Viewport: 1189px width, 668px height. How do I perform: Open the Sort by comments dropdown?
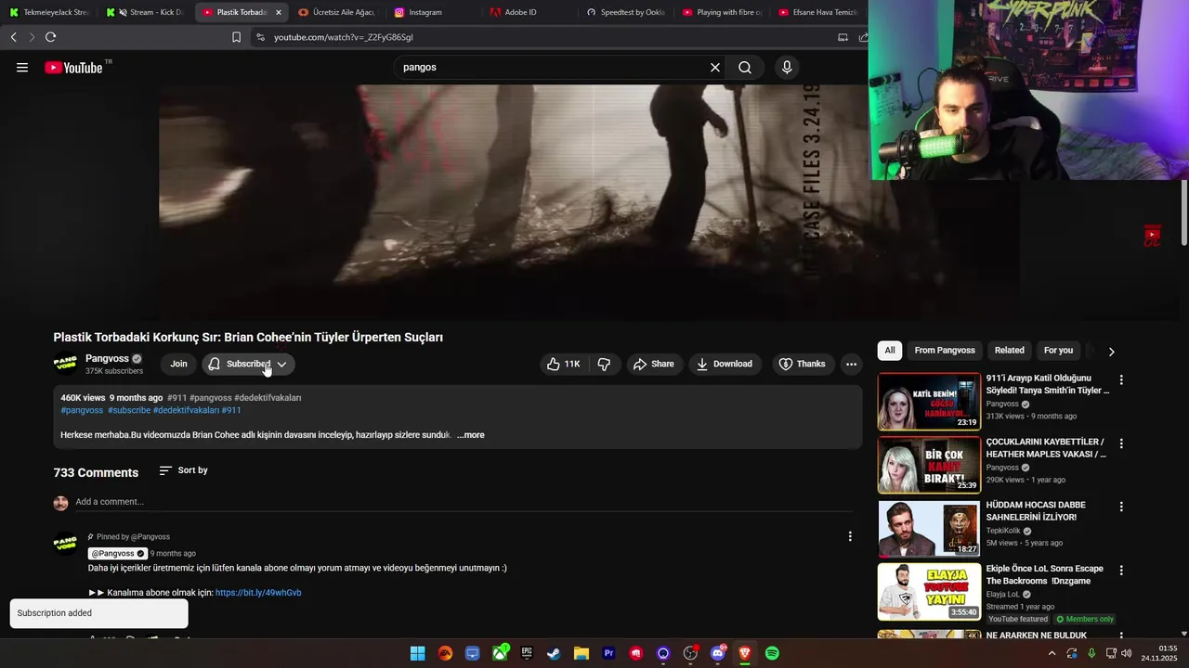183,470
